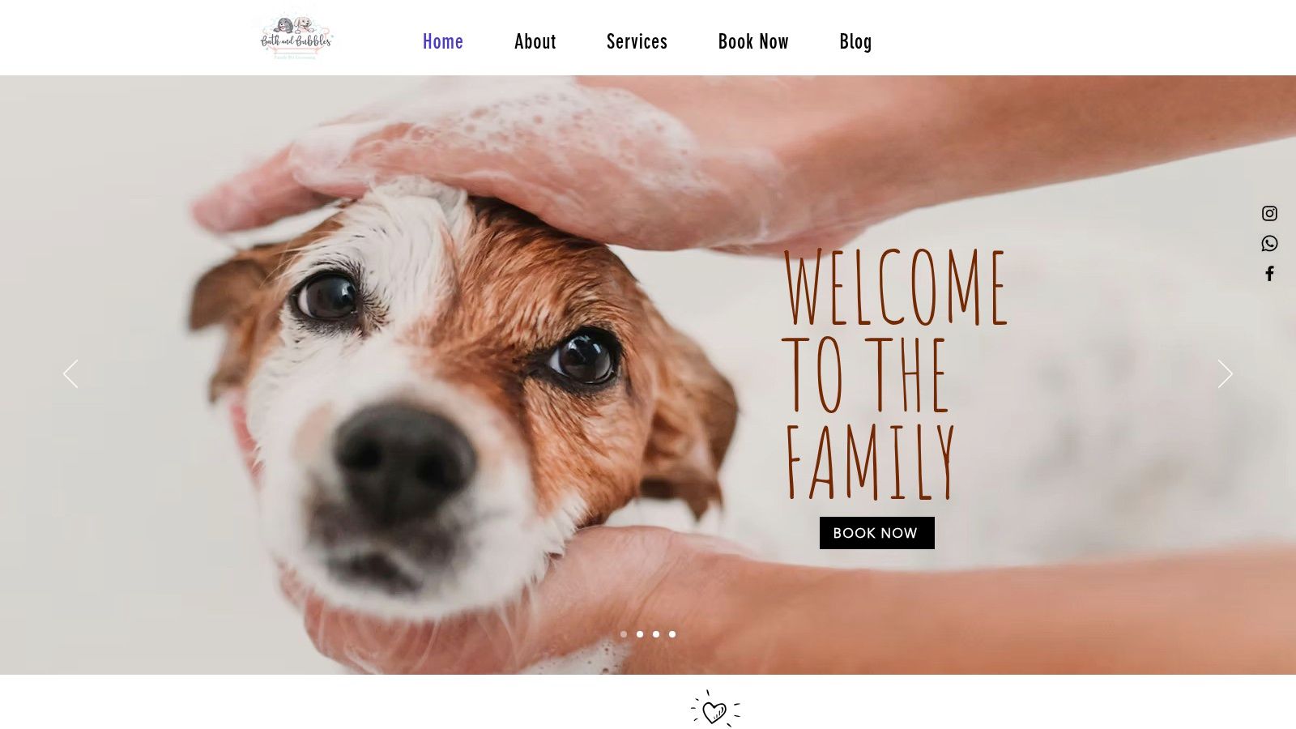Advance to next slide with right arrow
Image resolution: width=1296 pixels, height=729 pixels.
pos(1225,374)
